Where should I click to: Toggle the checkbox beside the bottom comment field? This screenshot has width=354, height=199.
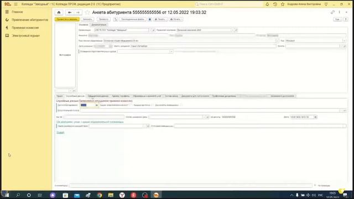pyautogui.click(x=315, y=186)
